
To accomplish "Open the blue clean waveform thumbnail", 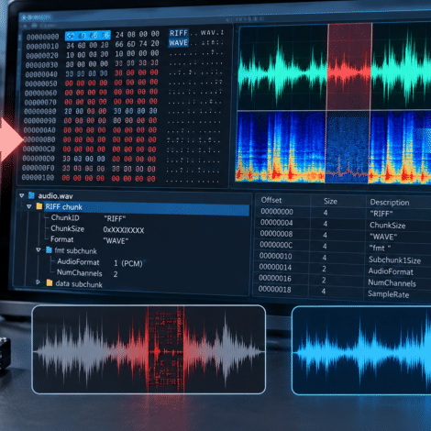I will coord(361,351).
